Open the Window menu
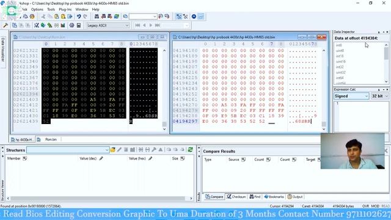Image resolution: width=391 pixels, height=220 pixels. pyautogui.click(x=82, y=9)
